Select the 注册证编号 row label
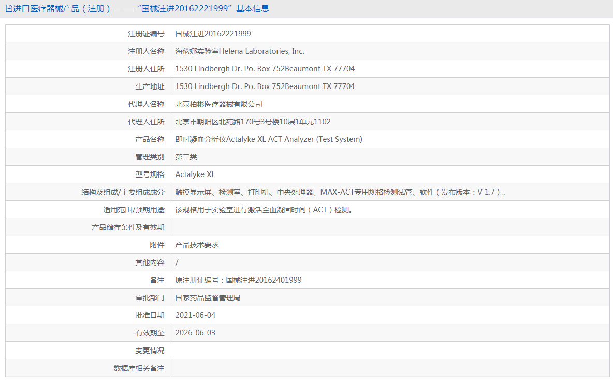The height and width of the screenshot is (380, 613). [x=146, y=34]
